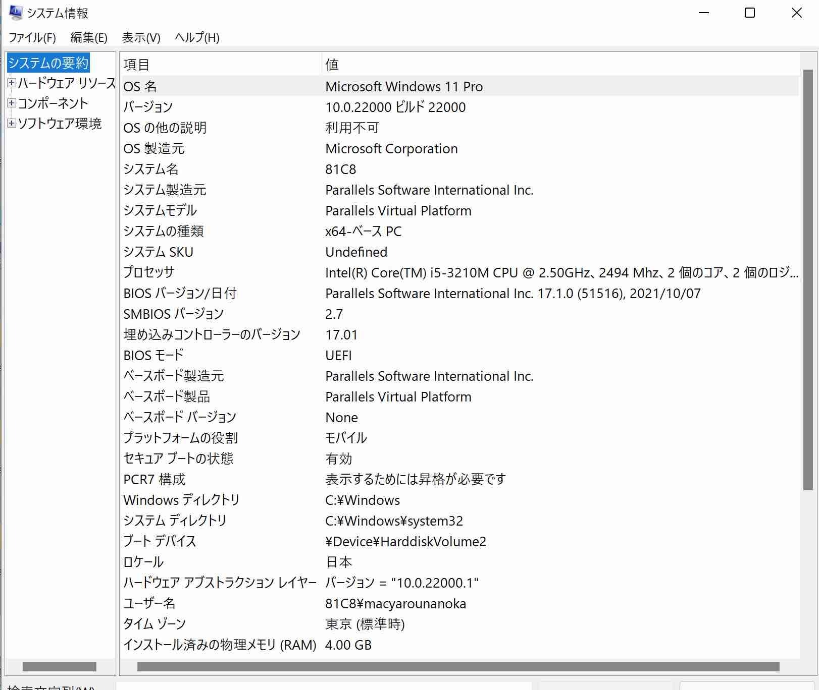Click the details pane horizontal scrollbar
The width and height of the screenshot is (819, 690).
[x=458, y=666]
